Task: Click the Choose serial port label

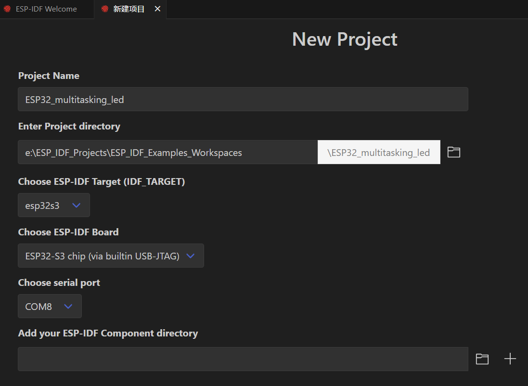Action: [x=59, y=283]
